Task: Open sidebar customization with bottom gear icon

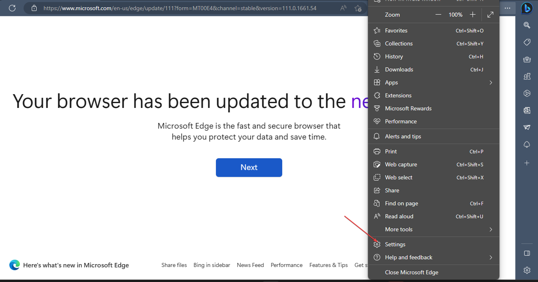Action: point(527,270)
